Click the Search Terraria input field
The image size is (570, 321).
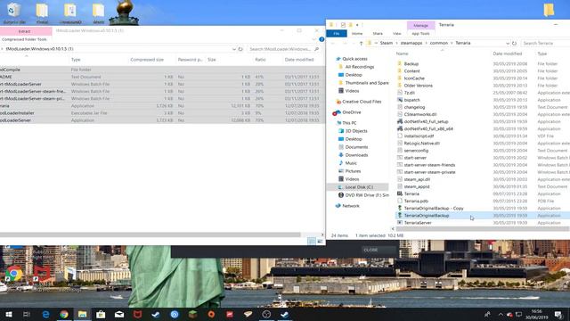tap(545, 44)
